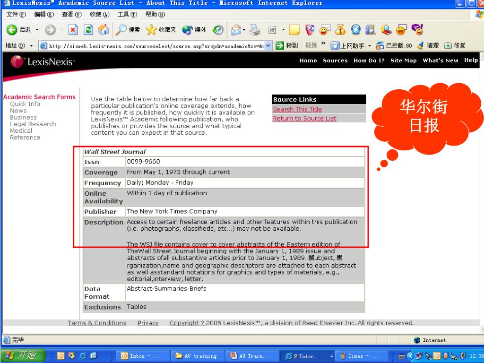The height and width of the screenshot is (363, 484).
Task: Click the Windows Start (开始) button
Action: click(x=23, y=355)
